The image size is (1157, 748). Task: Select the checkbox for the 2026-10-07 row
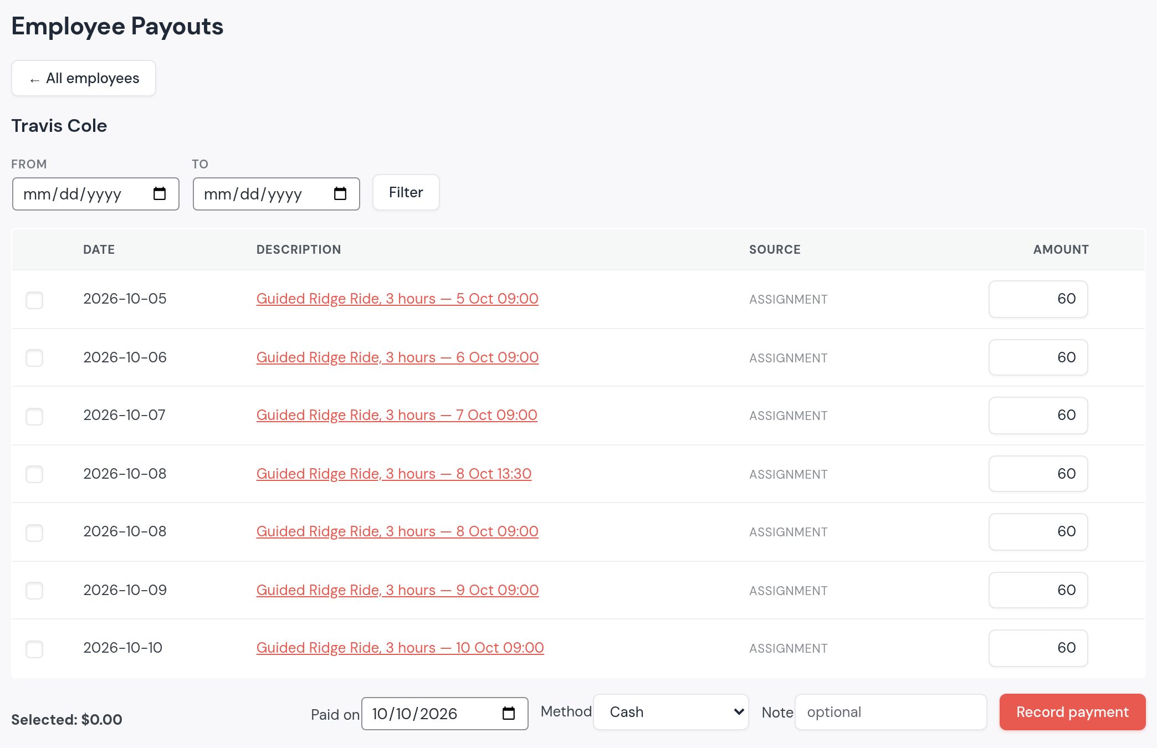point(34,416)
